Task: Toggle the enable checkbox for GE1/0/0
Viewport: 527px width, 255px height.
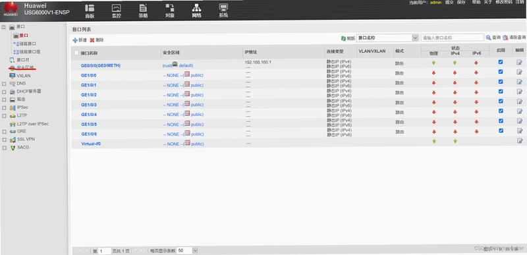Action: [x=501, y=72]
